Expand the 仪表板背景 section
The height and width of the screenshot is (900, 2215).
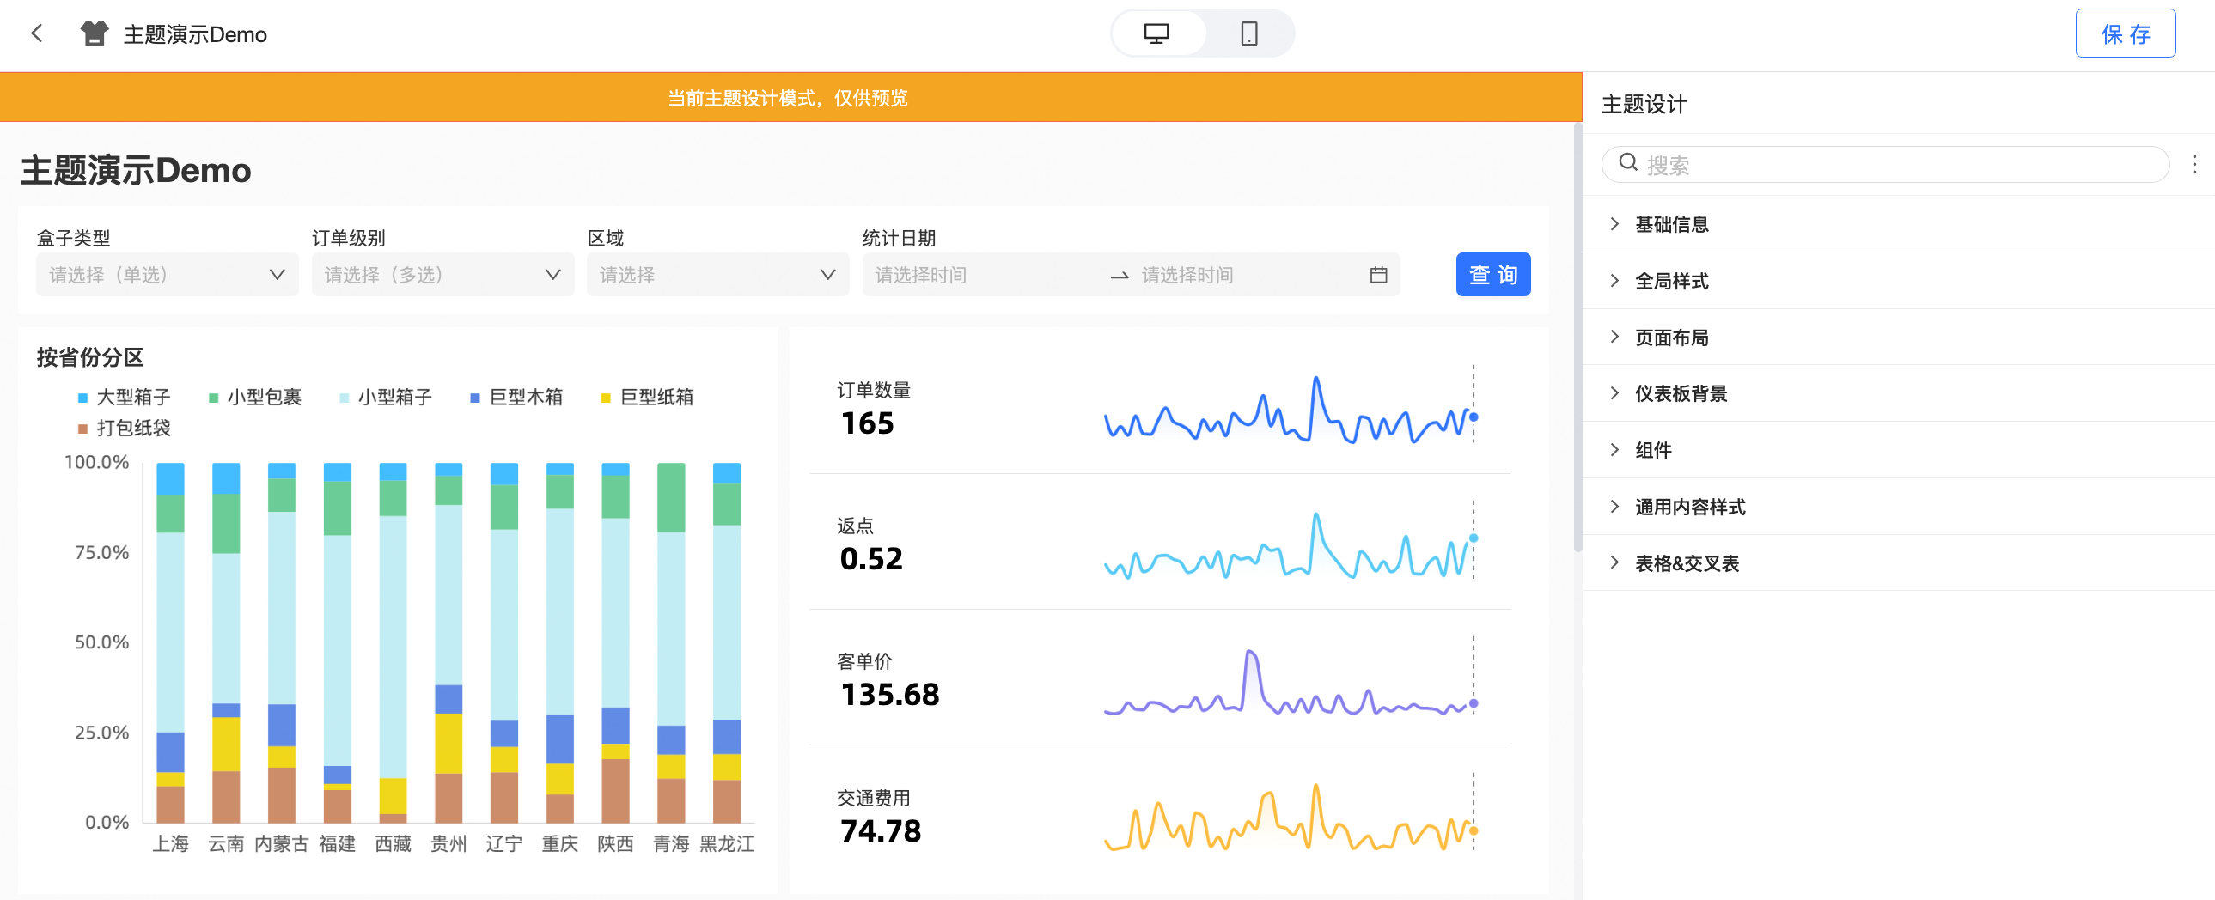click(x=1681, y=393)
